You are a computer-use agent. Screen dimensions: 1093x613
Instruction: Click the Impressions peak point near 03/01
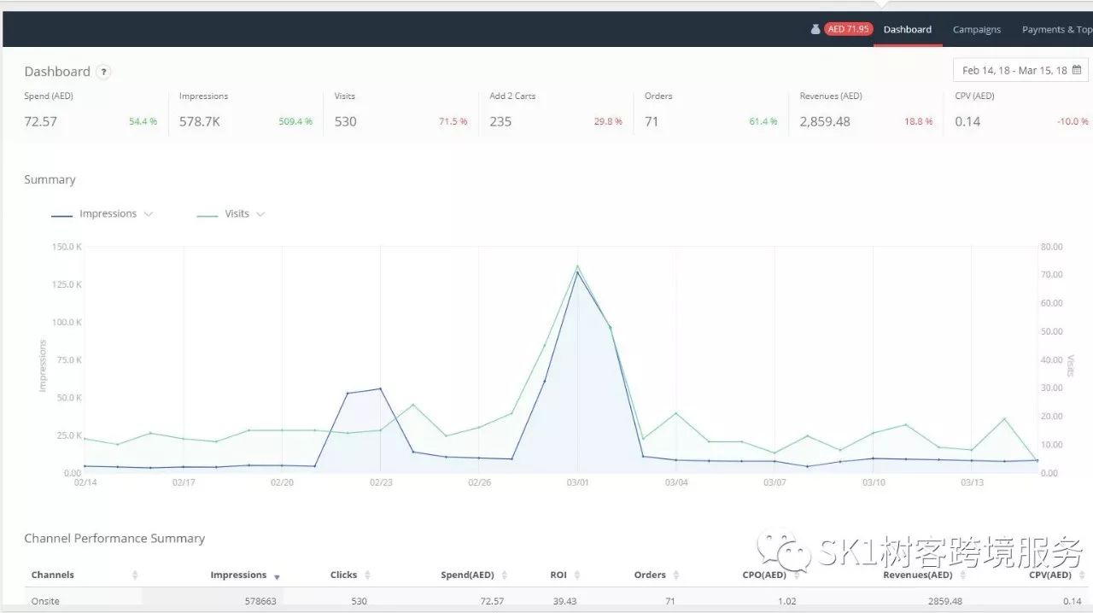pos(577,272)
